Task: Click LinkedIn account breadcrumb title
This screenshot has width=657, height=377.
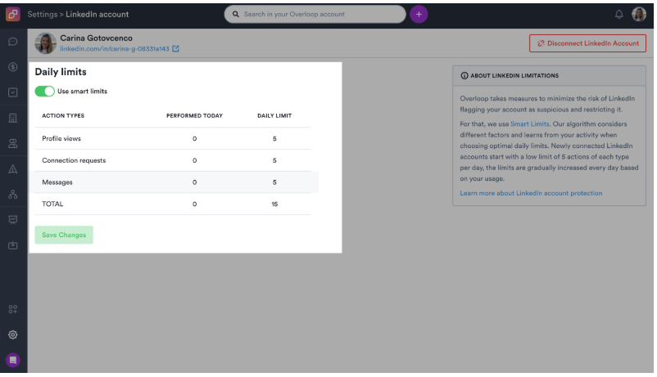Action: (97, 14)
